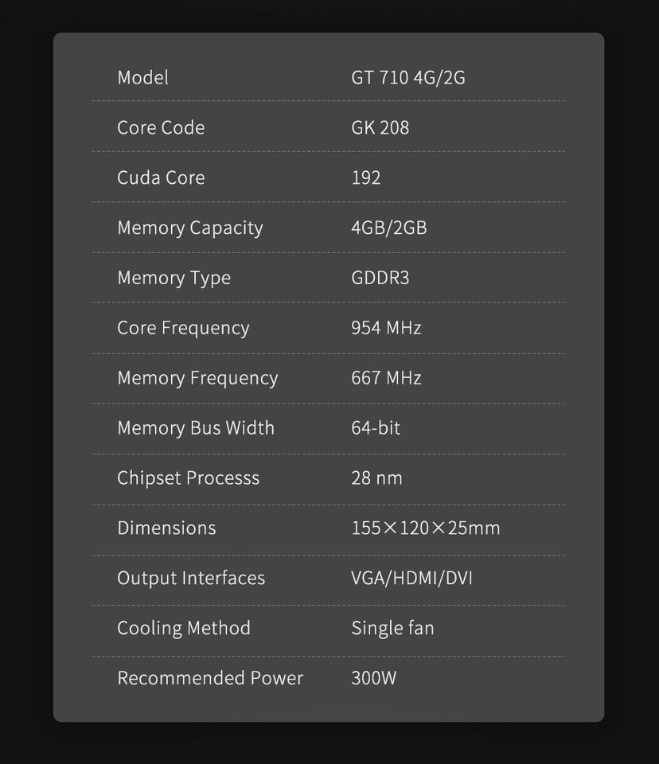Click the Memory Type label

coord(174,279)
